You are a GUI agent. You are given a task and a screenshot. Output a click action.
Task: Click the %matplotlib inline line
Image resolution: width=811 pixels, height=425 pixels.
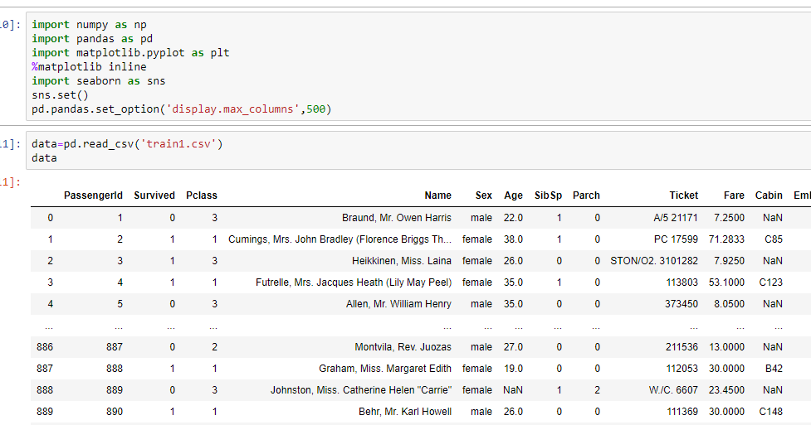coord(89,67)
